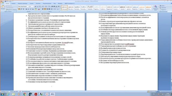This screenshot has height=96, width=172.
Task: Click Заменить to replace text
Action: 163,8
